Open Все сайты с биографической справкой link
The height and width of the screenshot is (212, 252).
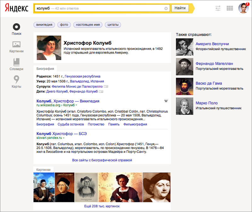(102, 160)
